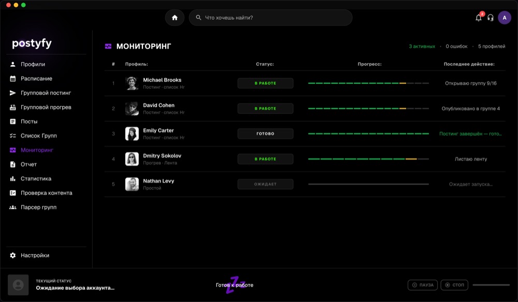Viewport: 518px width, 302px height.
Task: Click the Проверка контента icon
Action: [13, 193]
